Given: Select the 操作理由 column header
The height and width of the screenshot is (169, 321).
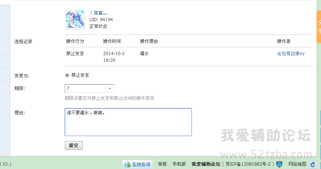Looking at the screenshot, I should [149, 41].
